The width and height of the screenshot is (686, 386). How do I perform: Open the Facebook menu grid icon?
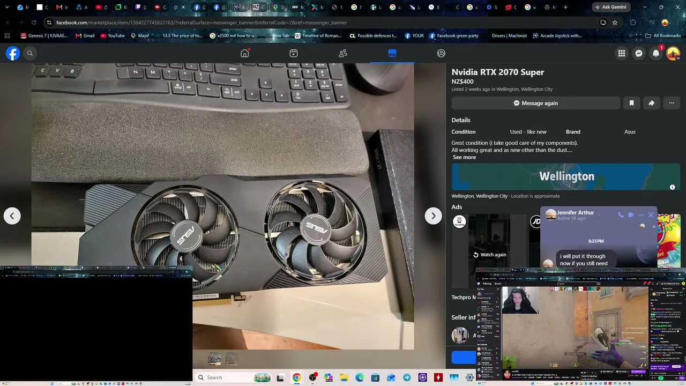622,53
